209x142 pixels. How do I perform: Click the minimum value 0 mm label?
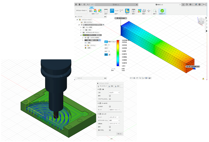pyautogui.click(x=121, y=18)
